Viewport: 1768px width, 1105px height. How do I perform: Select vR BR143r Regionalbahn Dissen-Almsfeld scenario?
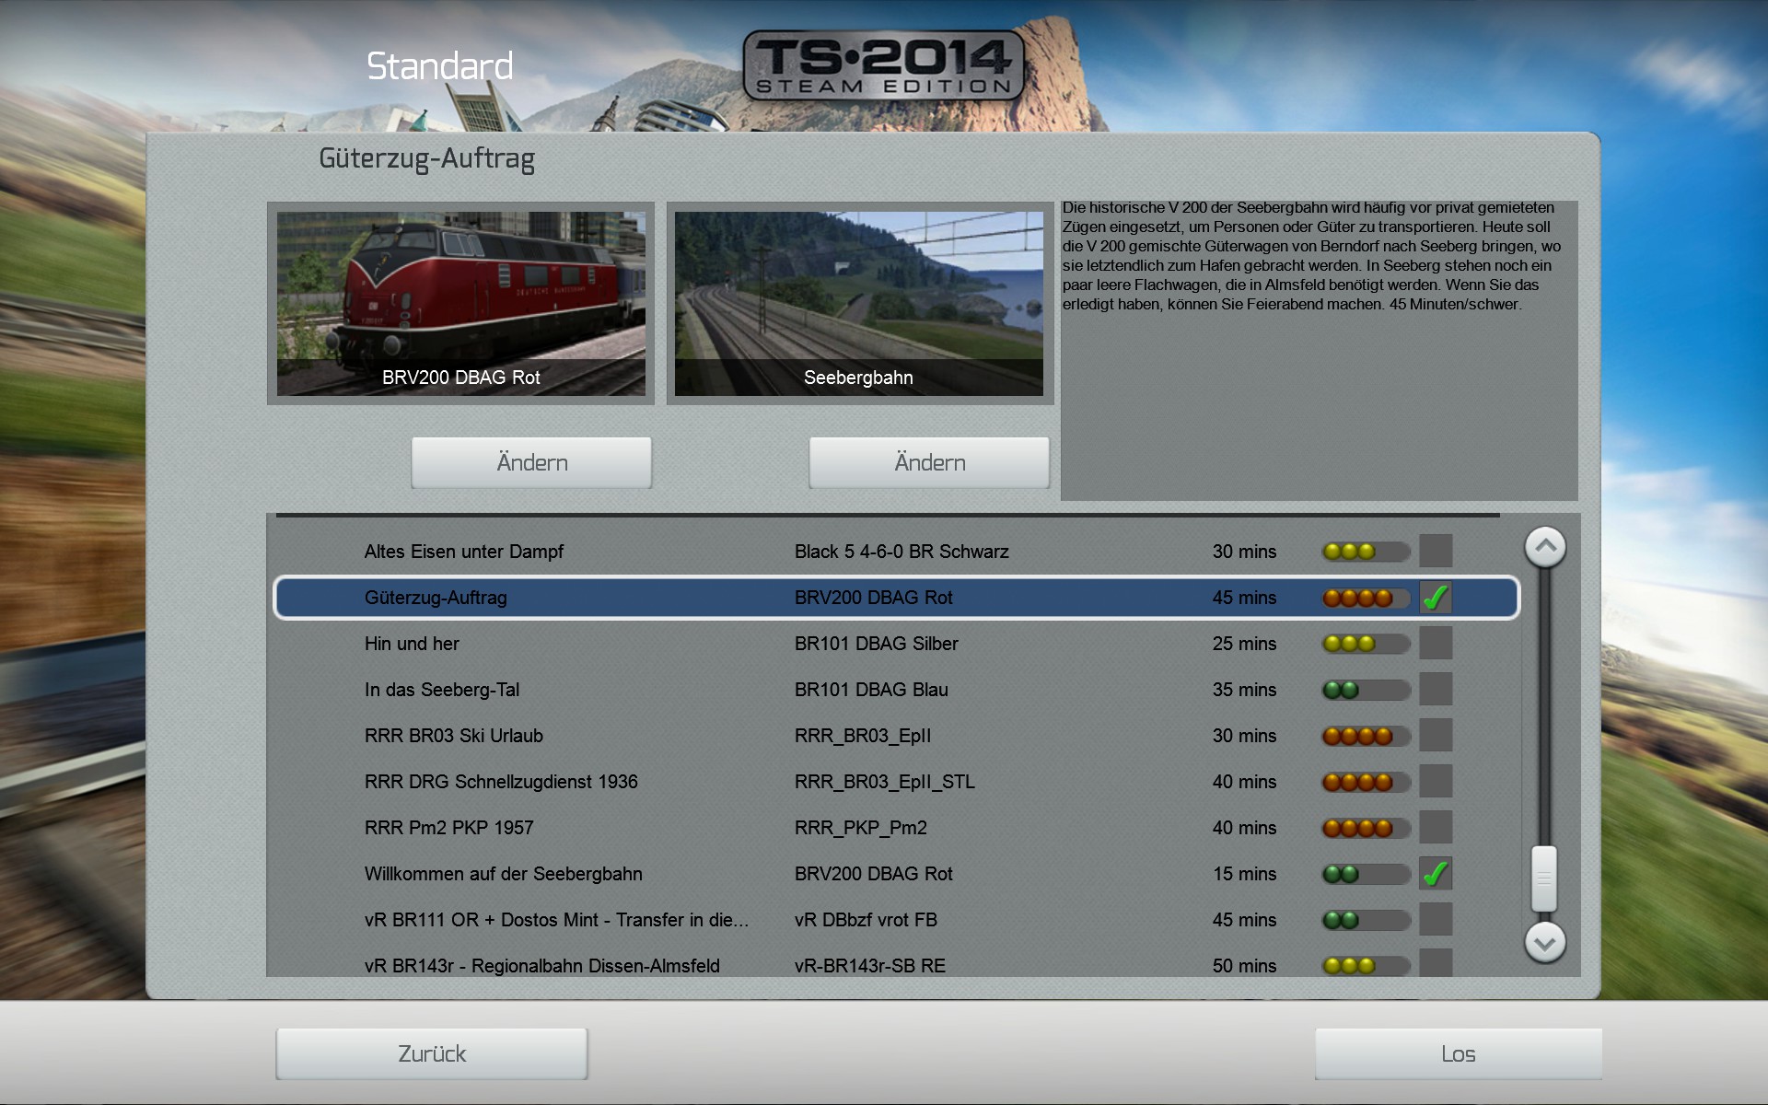click(541, 965)
